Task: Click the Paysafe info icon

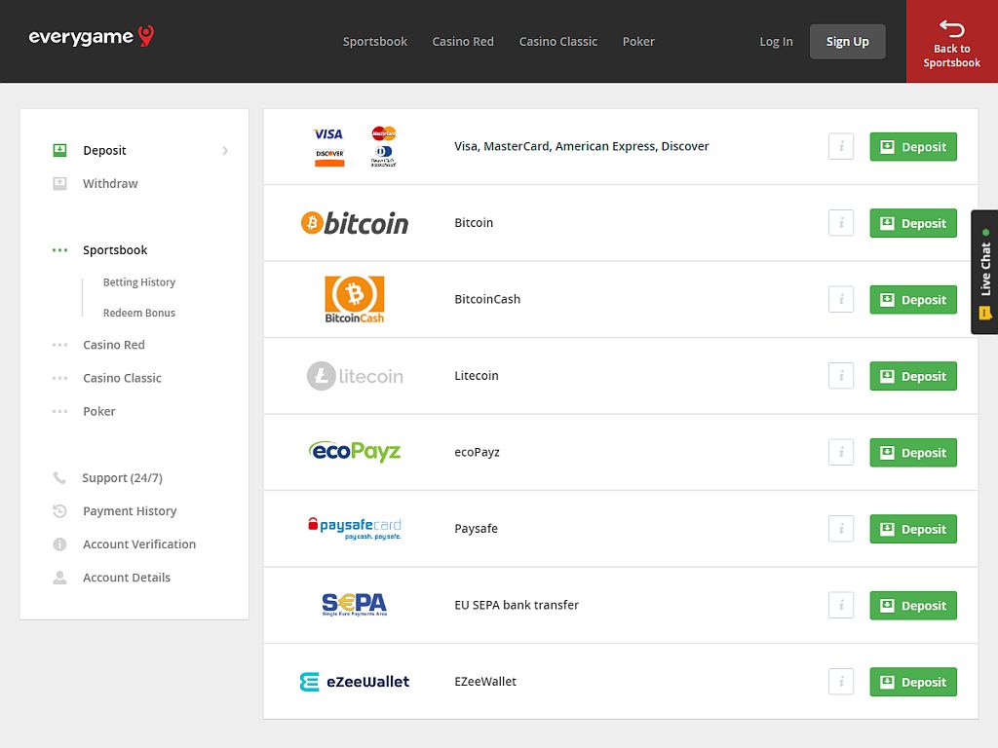Action: coord(840,529)
